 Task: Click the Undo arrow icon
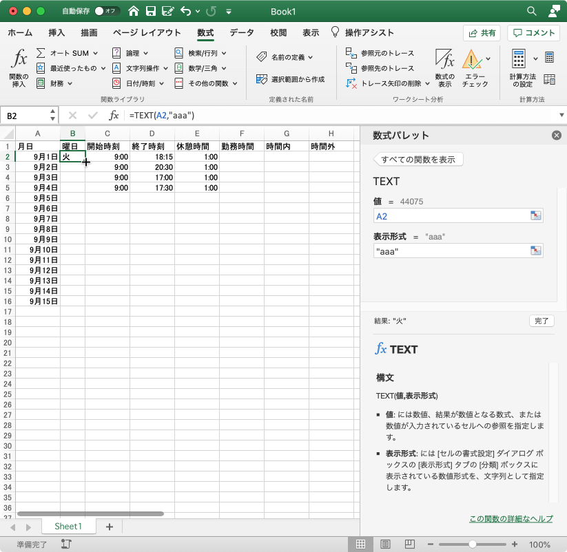pyautogui.click(x=186, y=11)
